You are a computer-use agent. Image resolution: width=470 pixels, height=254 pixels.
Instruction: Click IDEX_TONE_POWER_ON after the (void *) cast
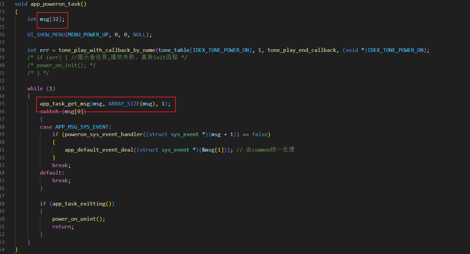395,50
